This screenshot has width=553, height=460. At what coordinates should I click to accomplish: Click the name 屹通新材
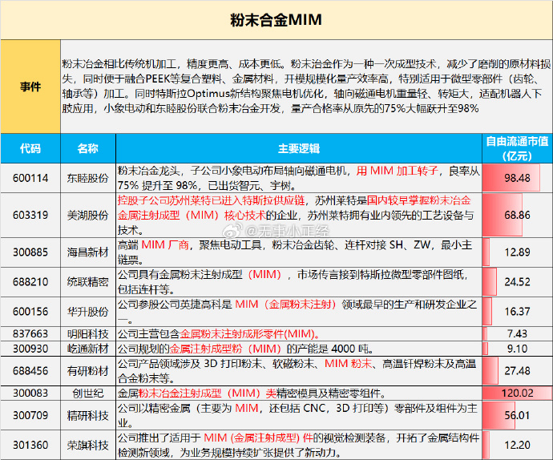point(88,349)
